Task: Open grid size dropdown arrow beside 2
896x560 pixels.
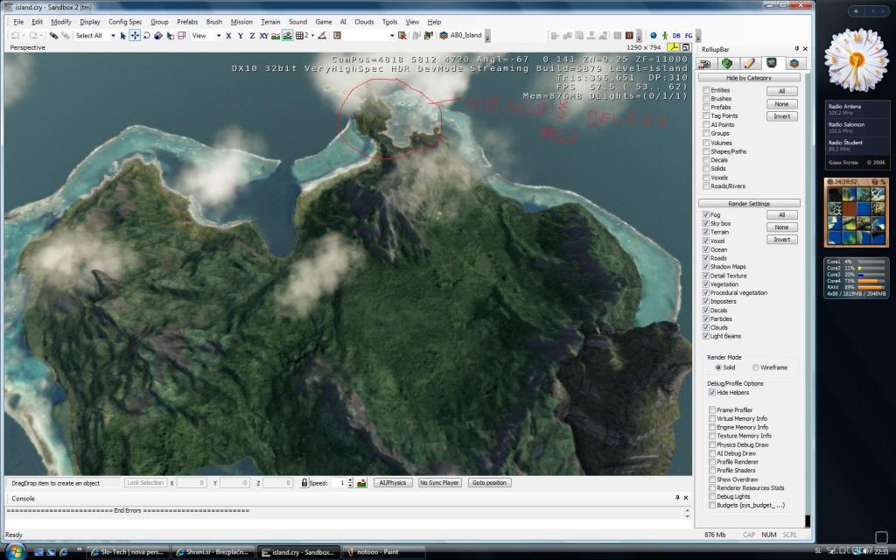Action: (312, 35)
